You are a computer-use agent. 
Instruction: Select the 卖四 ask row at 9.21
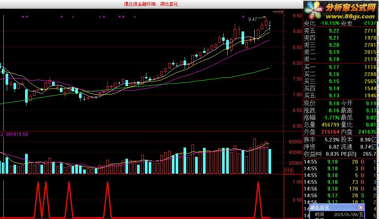click(x=340, y=38)
